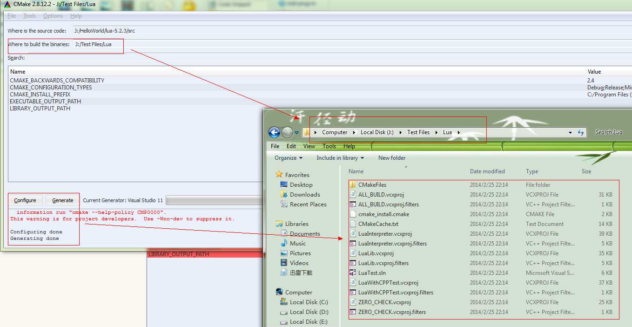Open Explorer View menu

pyautogui.click(x=309, y=146)
